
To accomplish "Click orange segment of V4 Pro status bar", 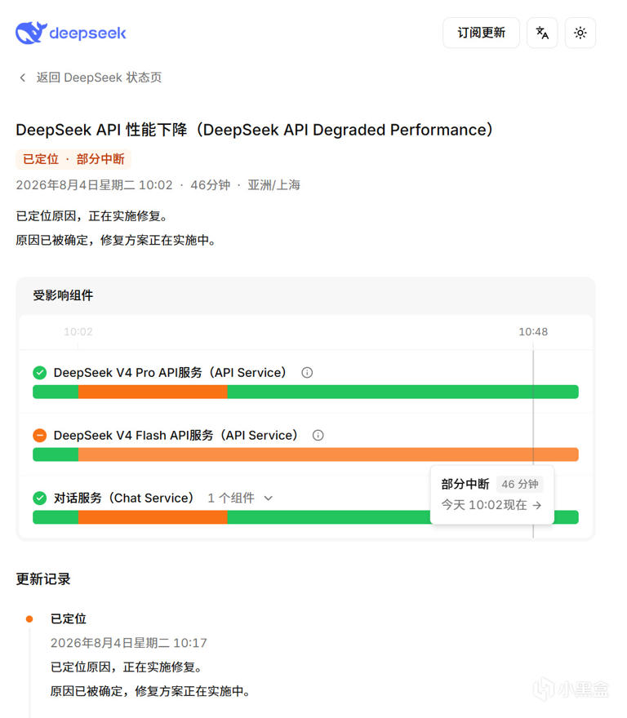I will pyautogui.click(x=153, y=392).
